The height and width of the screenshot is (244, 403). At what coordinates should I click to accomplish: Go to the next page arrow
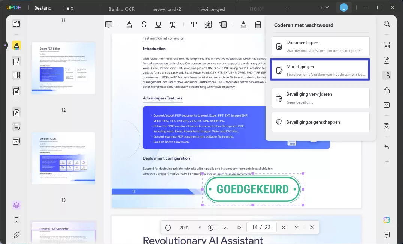284,227
